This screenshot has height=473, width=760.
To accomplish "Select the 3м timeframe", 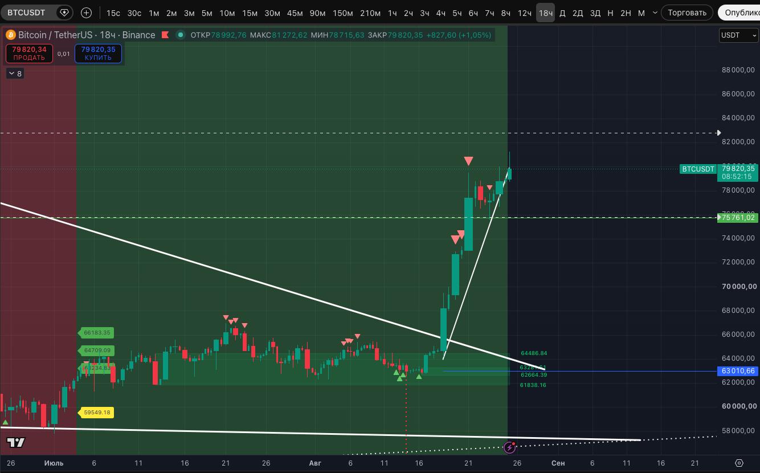I will tap(189, 13).
